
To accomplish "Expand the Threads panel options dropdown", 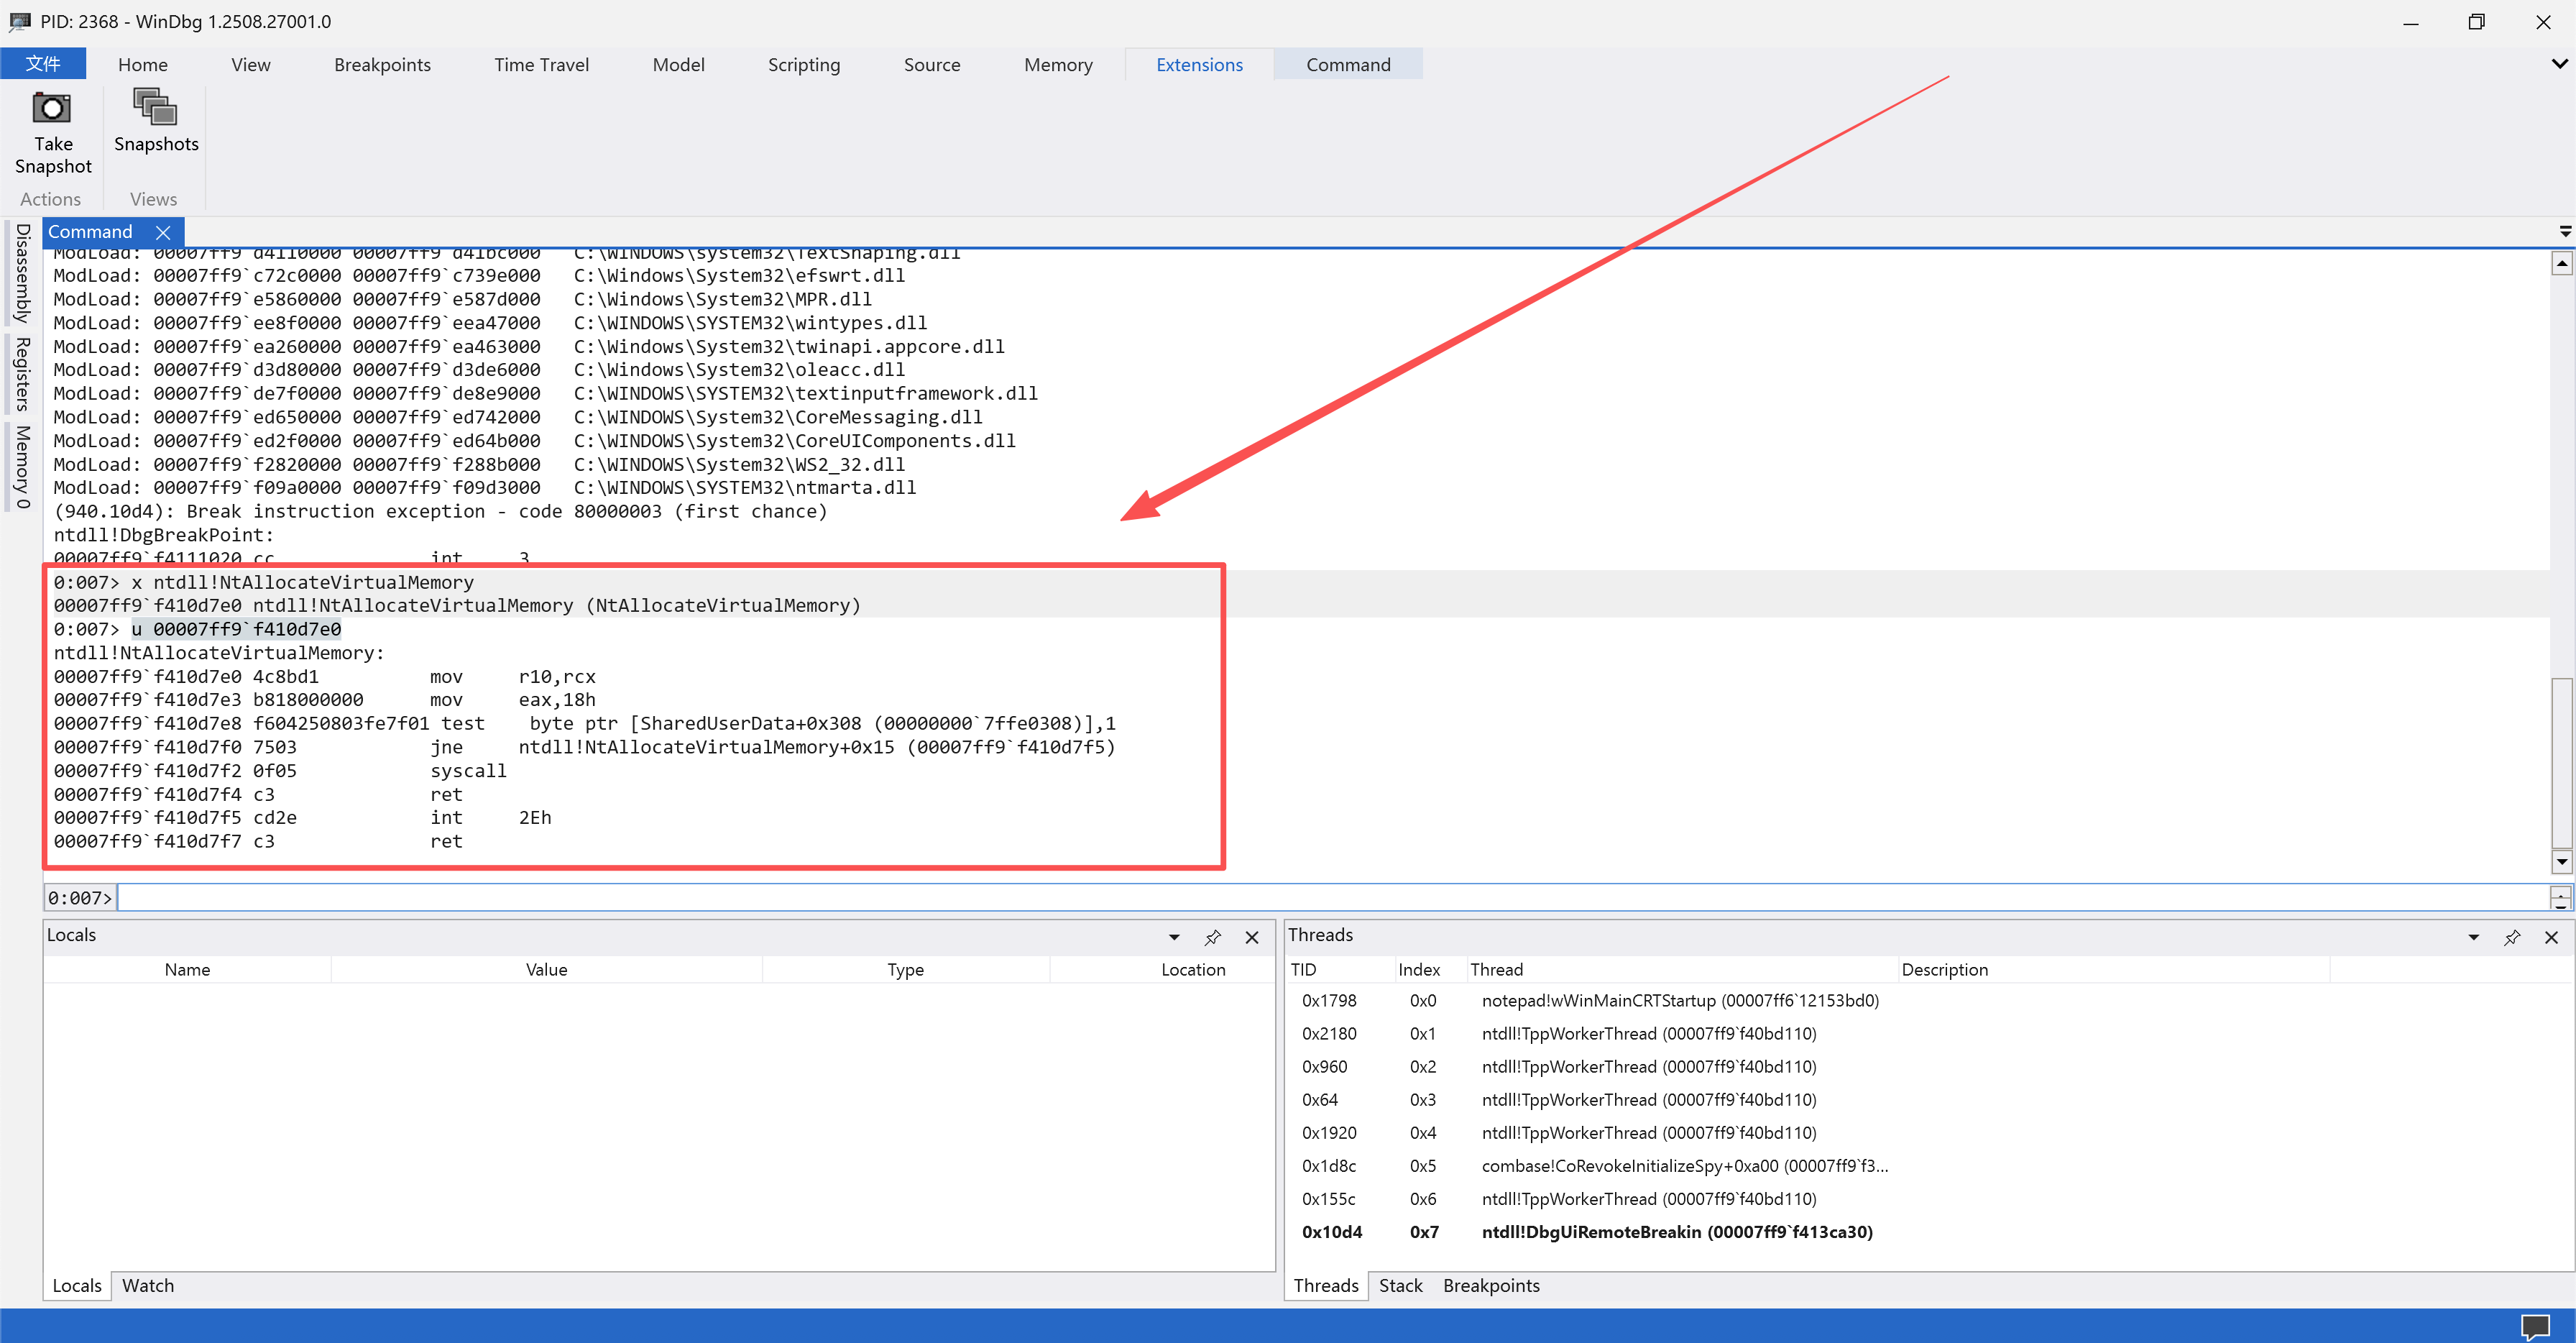I will pyautogui.click(x=2473, y=937).
